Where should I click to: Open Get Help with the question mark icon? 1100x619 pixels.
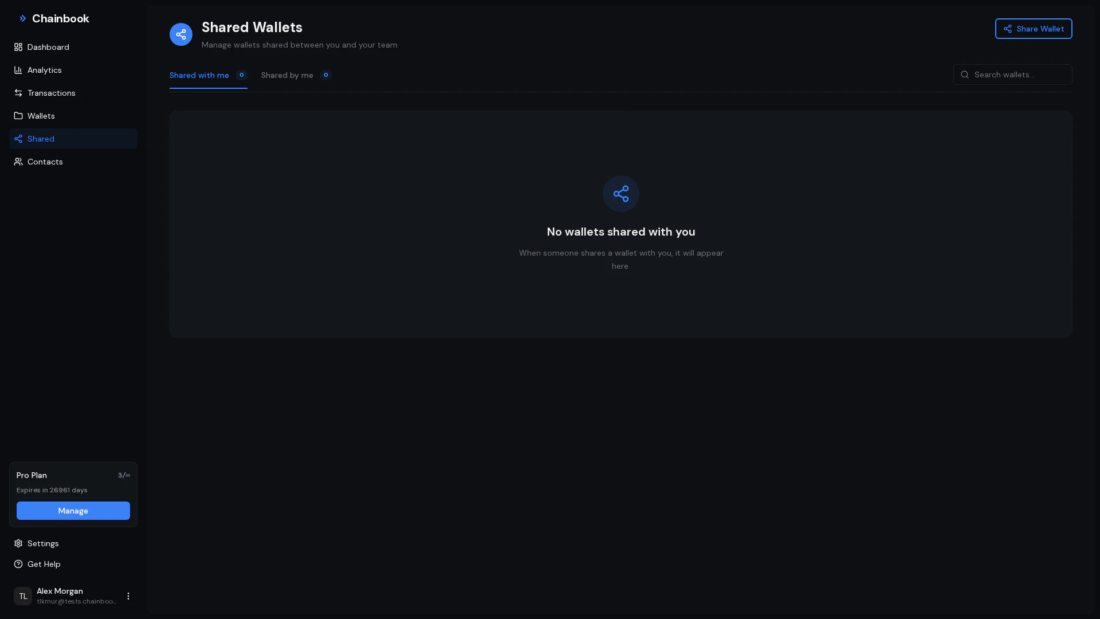coord(18,564)
